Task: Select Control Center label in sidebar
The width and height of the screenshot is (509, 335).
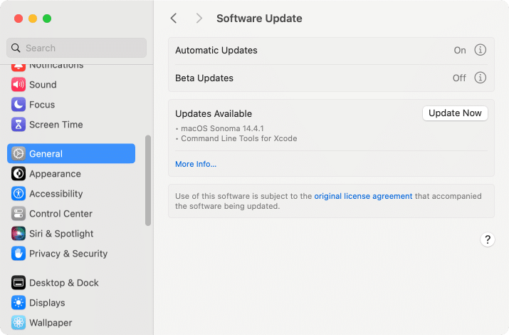Action: click(61, 214)
